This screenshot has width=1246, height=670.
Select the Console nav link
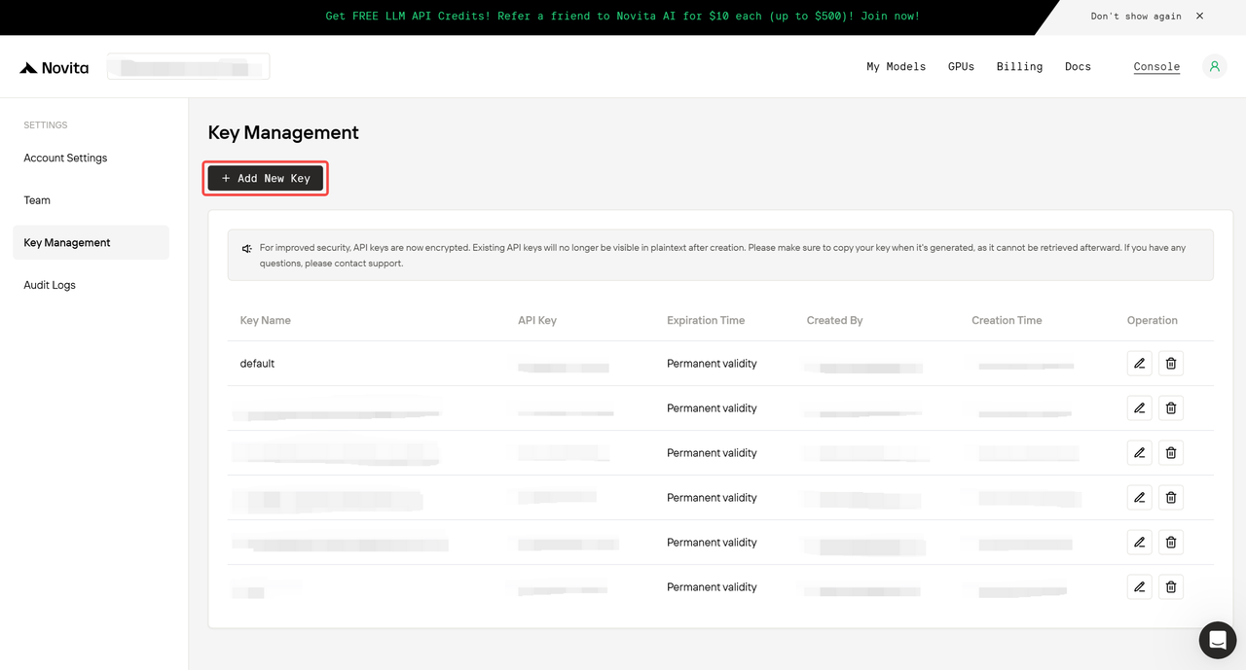(x=1156, y=67)
